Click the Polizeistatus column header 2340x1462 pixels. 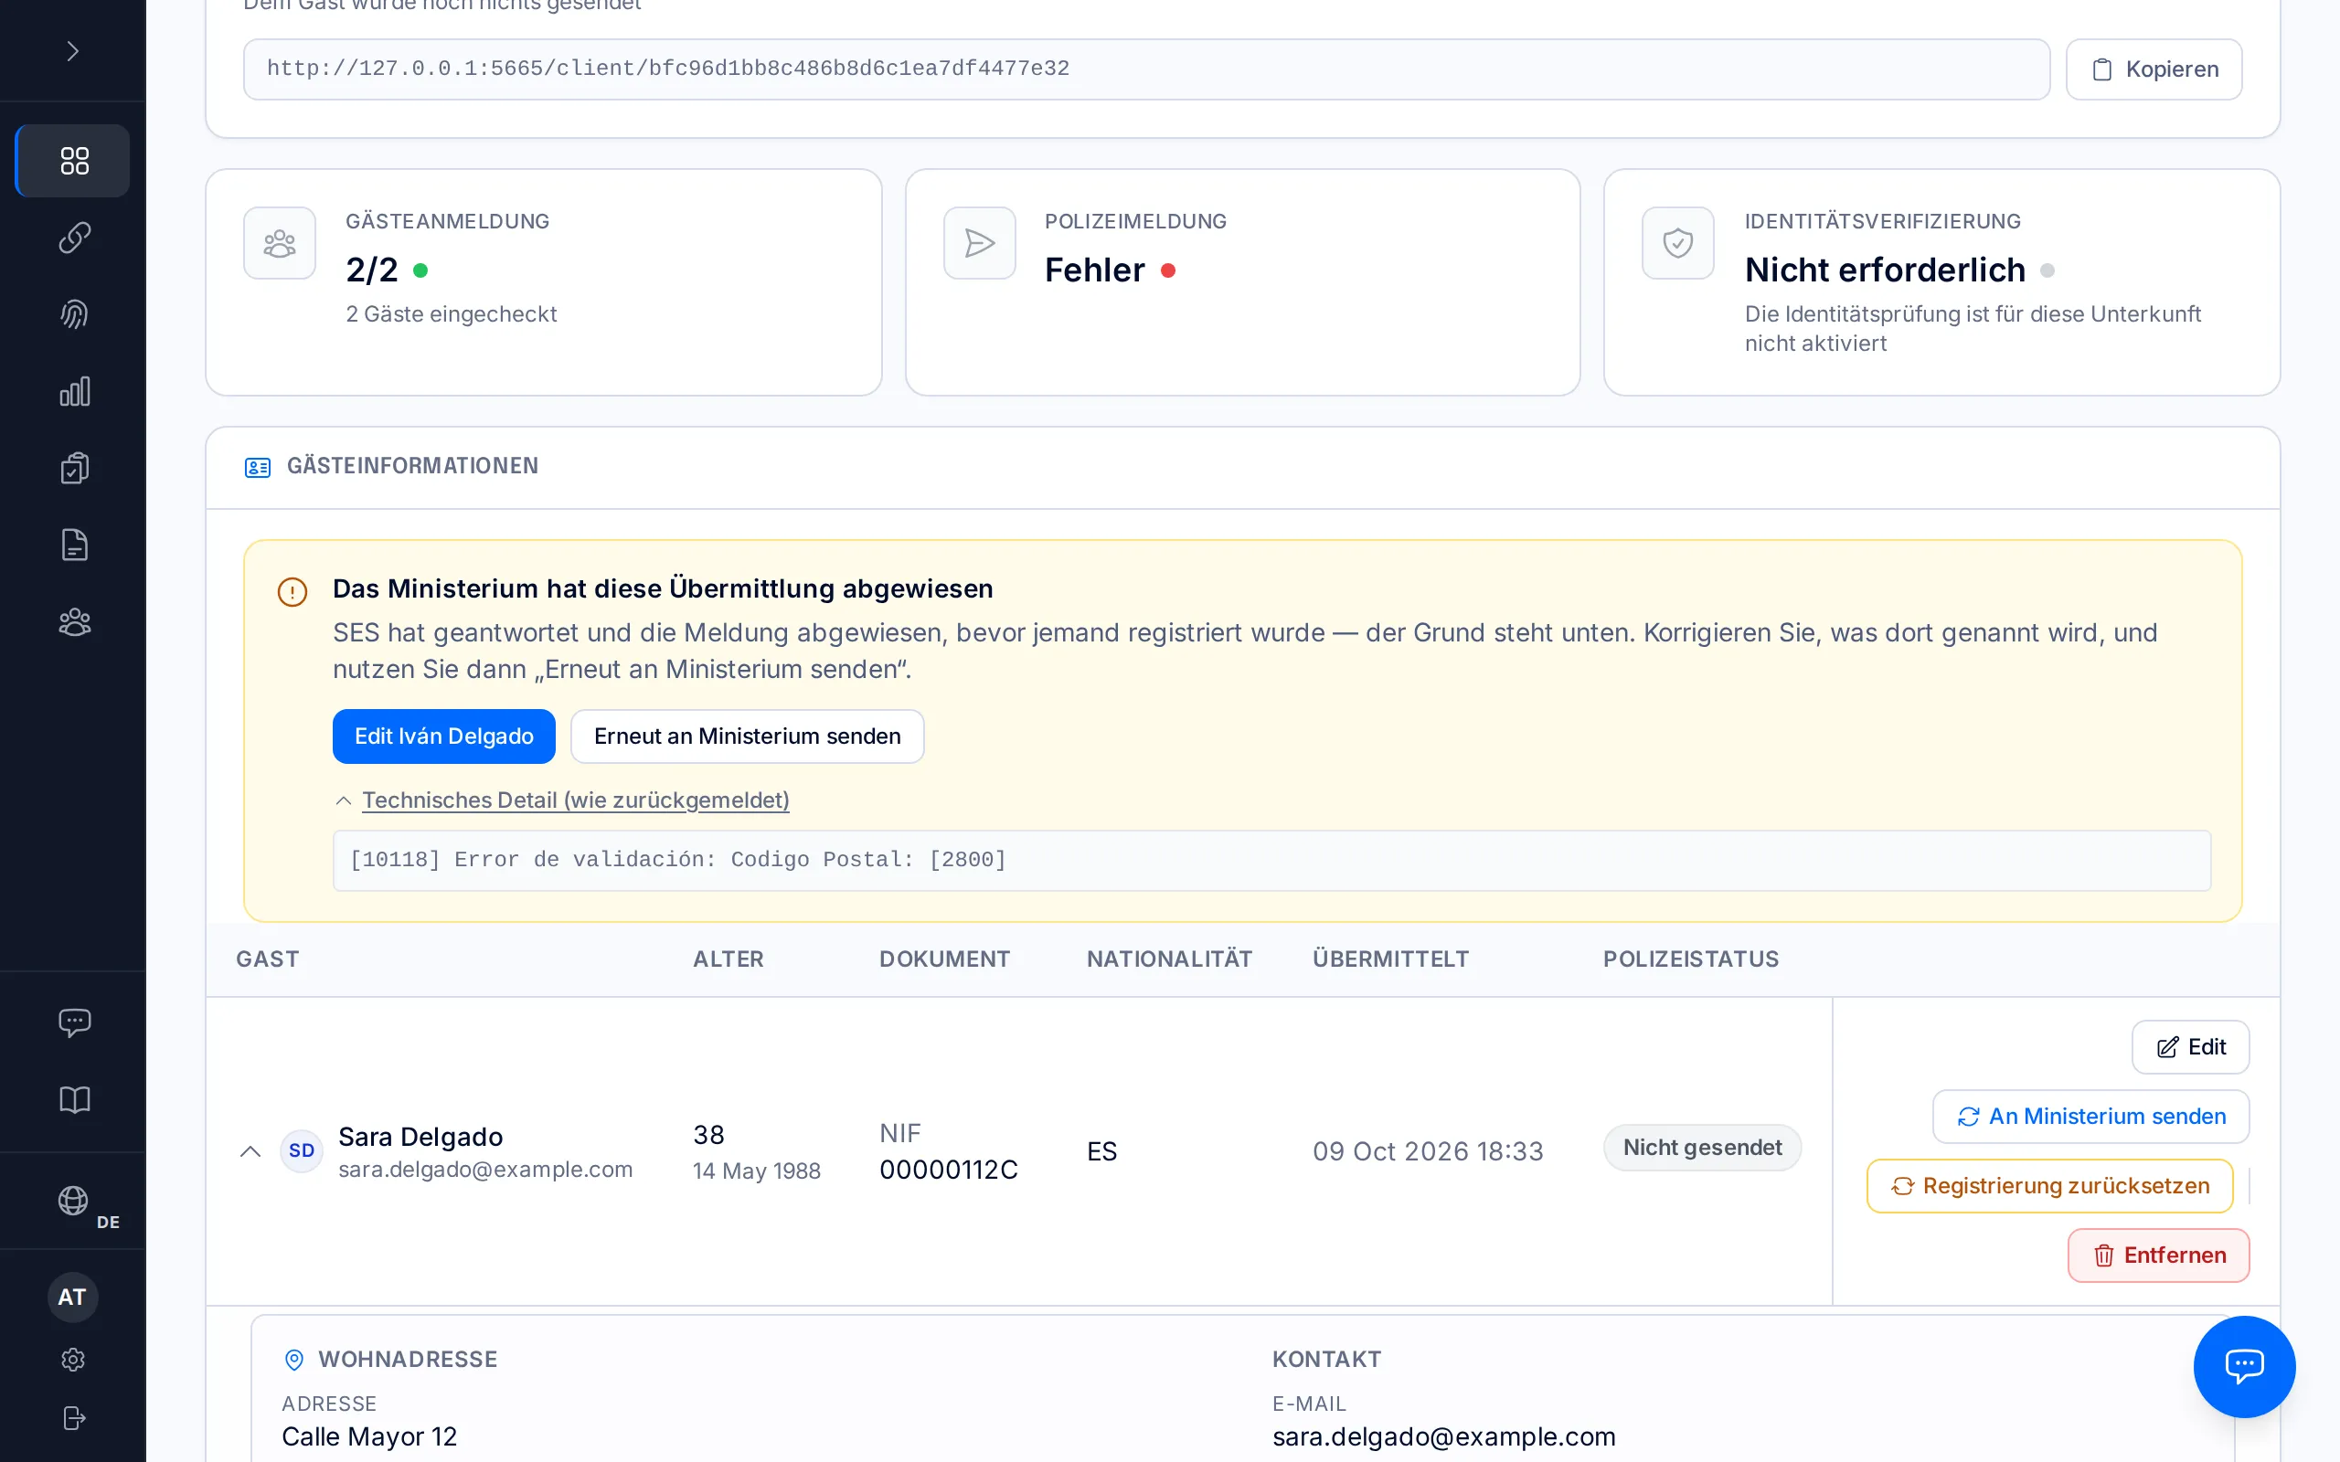[x=1690, y=959]
